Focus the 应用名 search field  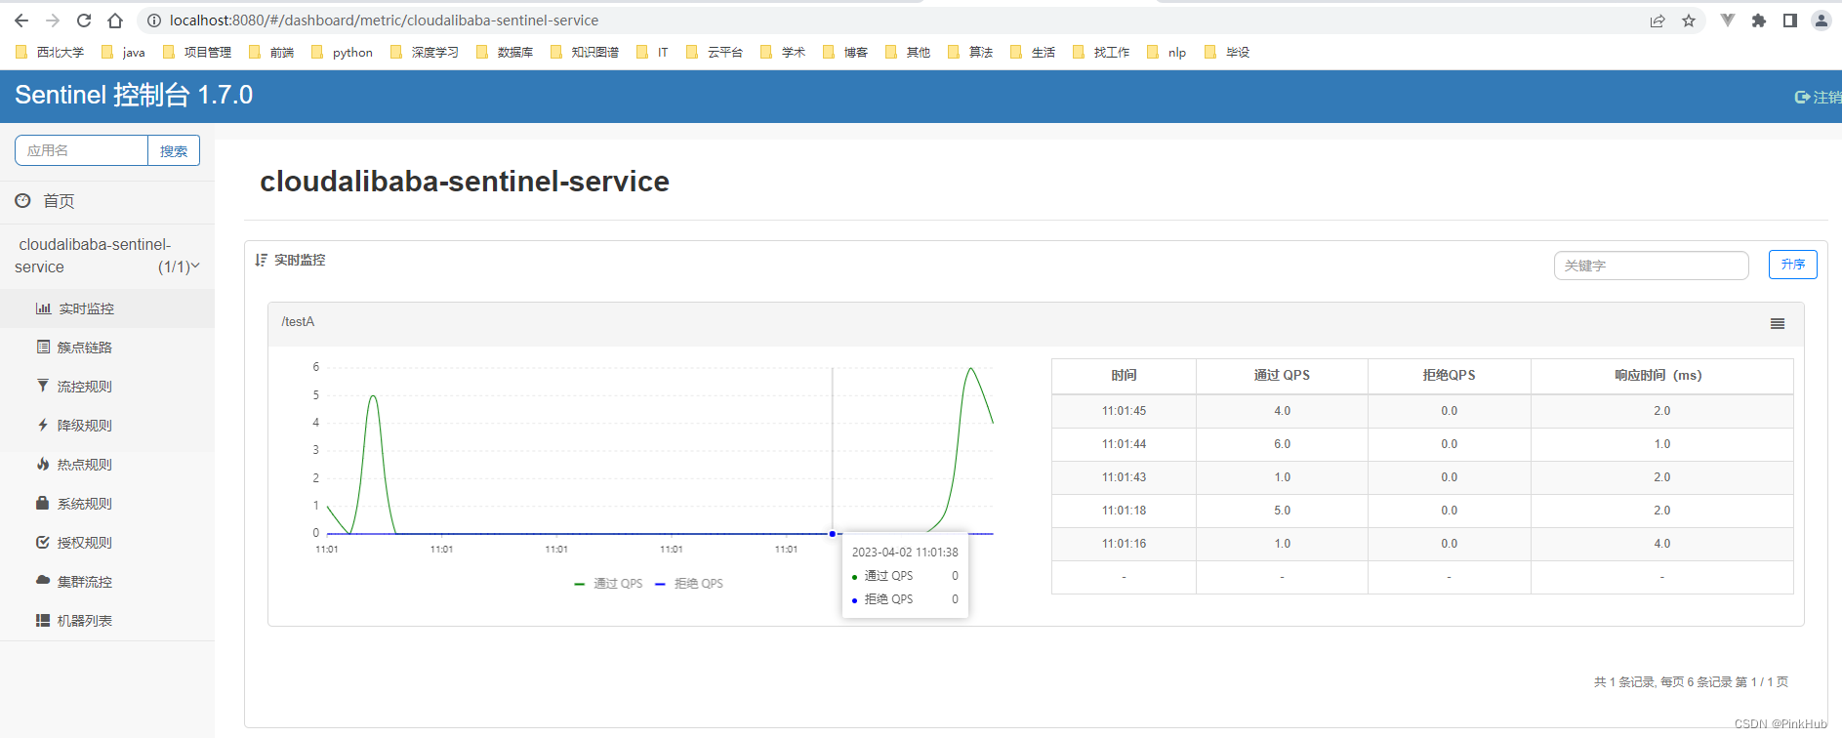pyautogui.click(x=82, y=150)
